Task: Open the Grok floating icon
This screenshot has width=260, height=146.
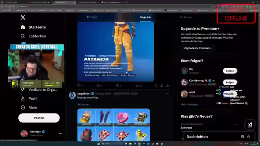Action: point(250,125)
